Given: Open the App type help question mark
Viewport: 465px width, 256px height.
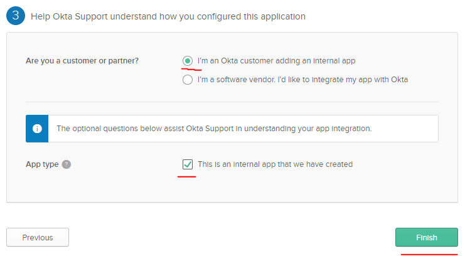Looking at the screenshot, I should coord(66,164).
